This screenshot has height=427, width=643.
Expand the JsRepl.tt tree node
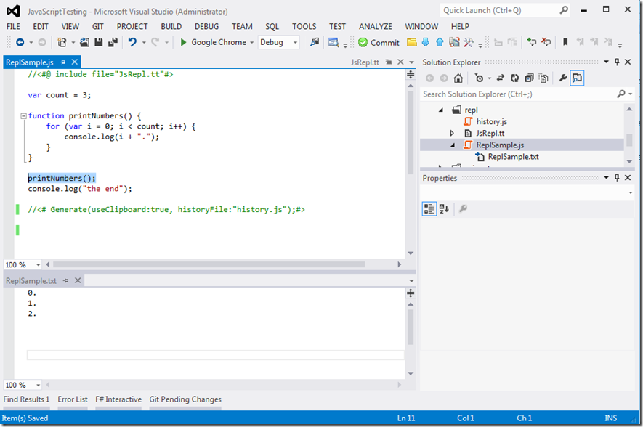(x=452, y=133)
